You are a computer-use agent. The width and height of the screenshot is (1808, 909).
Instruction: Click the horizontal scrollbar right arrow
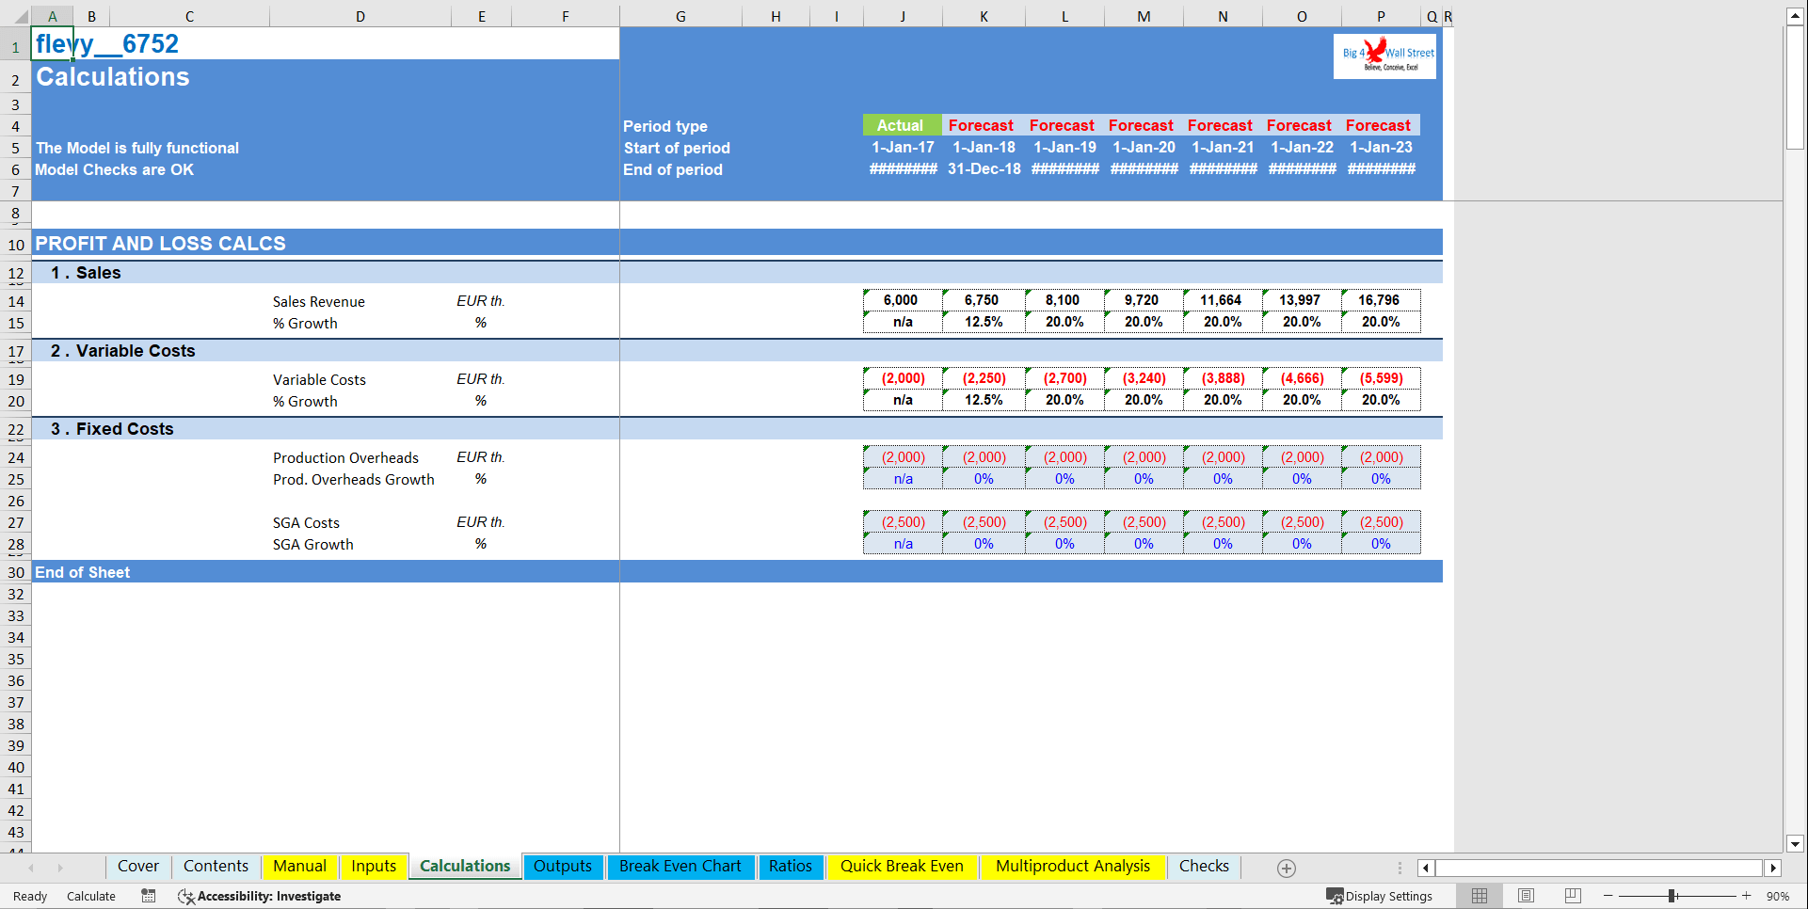coord(1774,868)
